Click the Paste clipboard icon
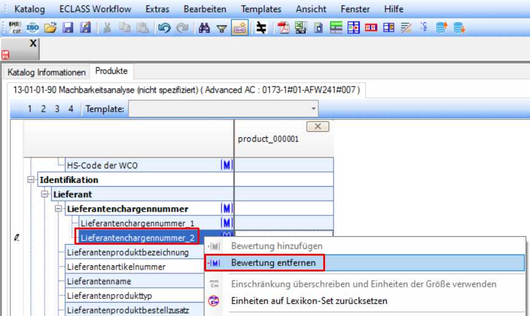530x316 pixels. pos(142,27)
